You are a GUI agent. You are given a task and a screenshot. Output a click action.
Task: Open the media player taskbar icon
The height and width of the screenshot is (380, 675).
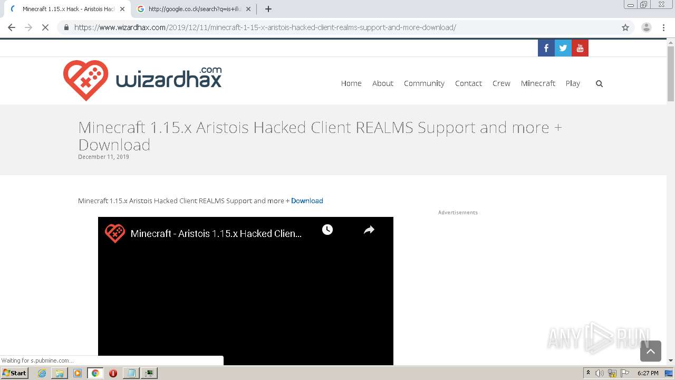point(78,373)
